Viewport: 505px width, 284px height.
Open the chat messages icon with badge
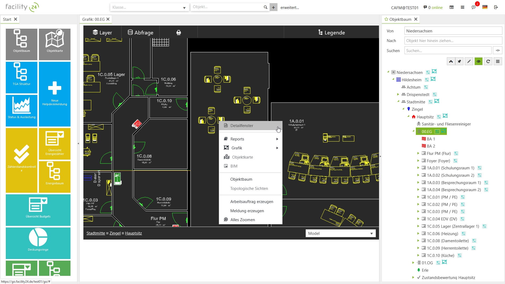click(474, 7)
